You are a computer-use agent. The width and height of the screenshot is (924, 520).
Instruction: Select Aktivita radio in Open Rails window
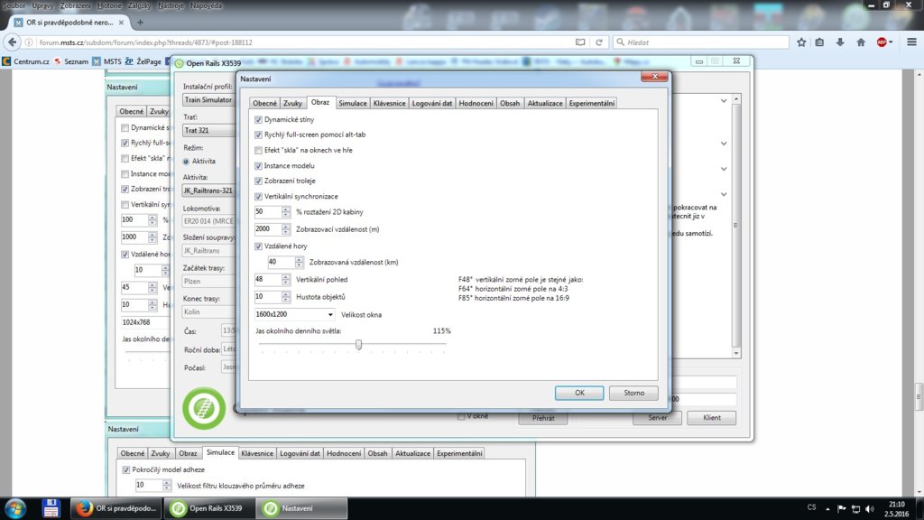186,162
